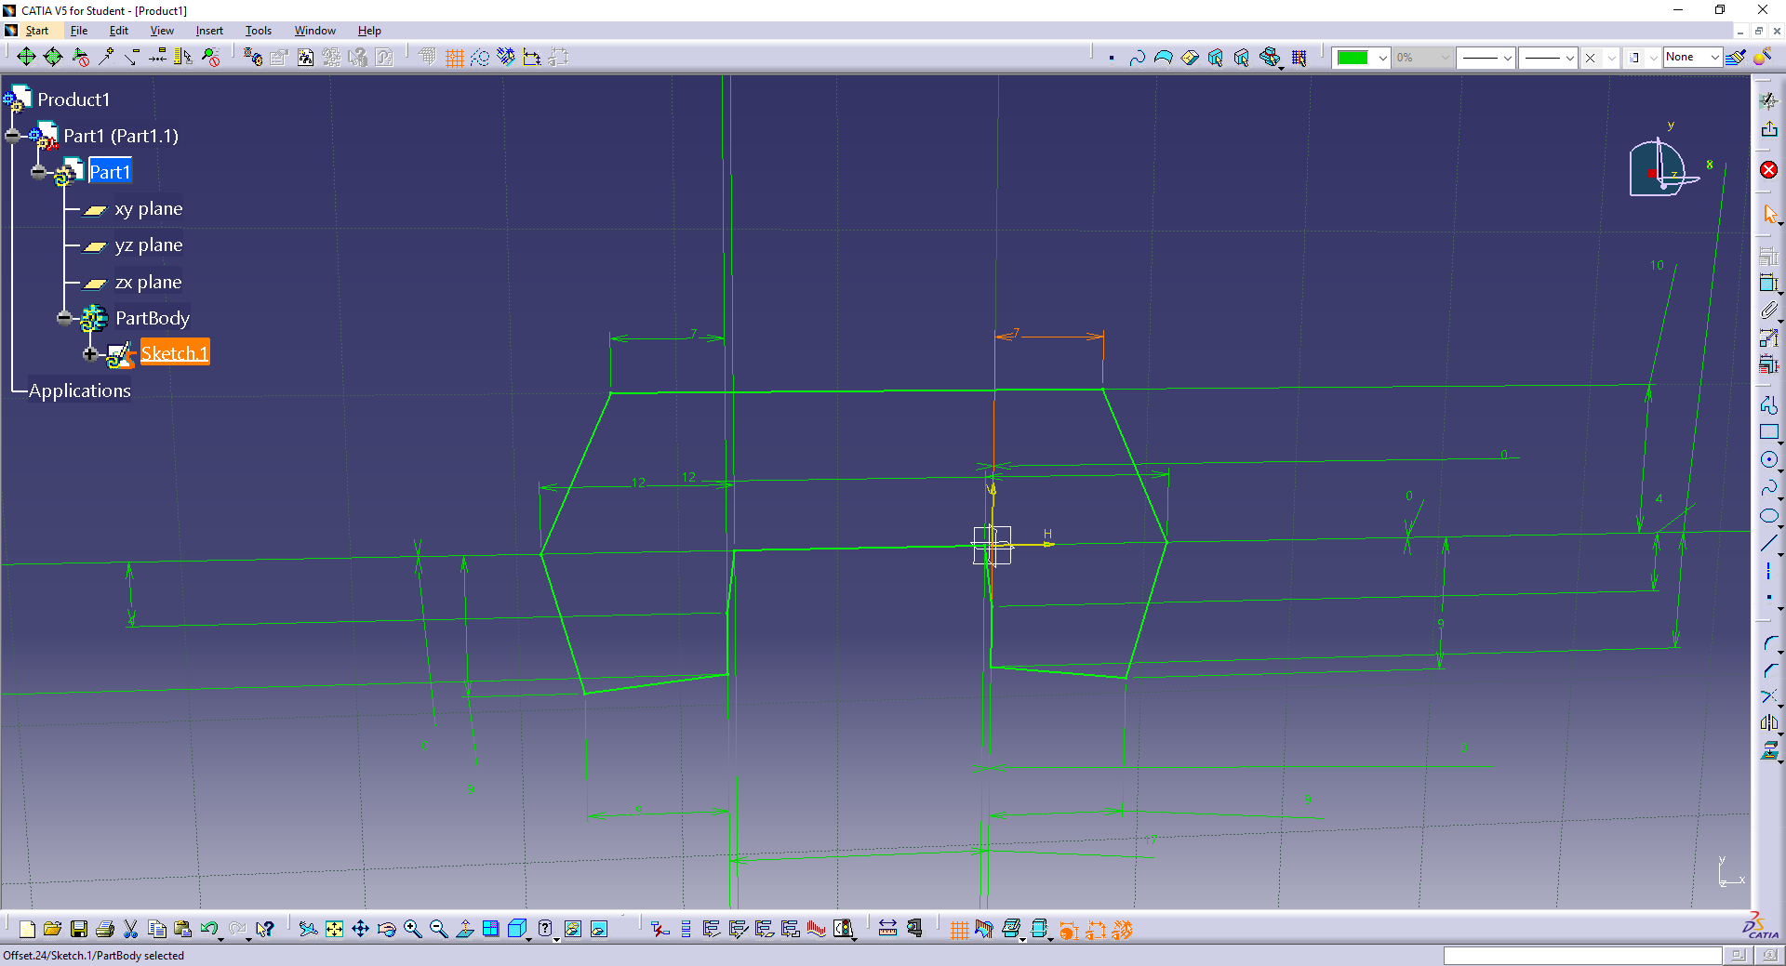This screenshot has height=966, width=1786.
Task: Open the Insert menu
Action: [x=209, y=31]
